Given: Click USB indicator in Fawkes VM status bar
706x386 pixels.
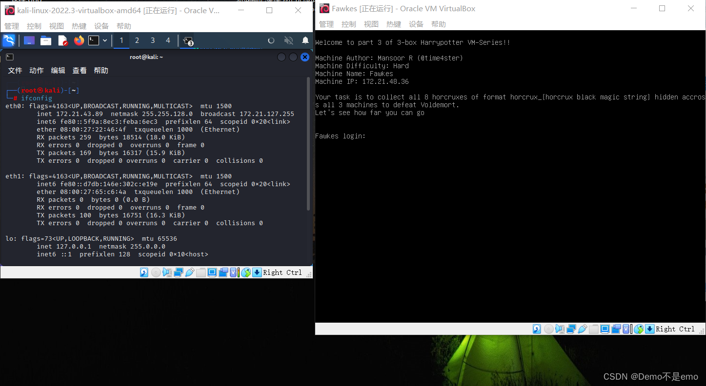Looking at the screenshot, I should pos(583,329).
